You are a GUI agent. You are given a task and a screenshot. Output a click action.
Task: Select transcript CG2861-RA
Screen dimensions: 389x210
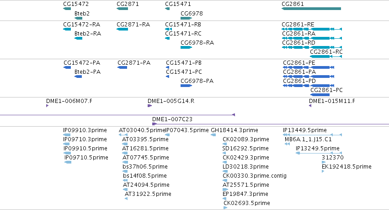pos(312,38)
